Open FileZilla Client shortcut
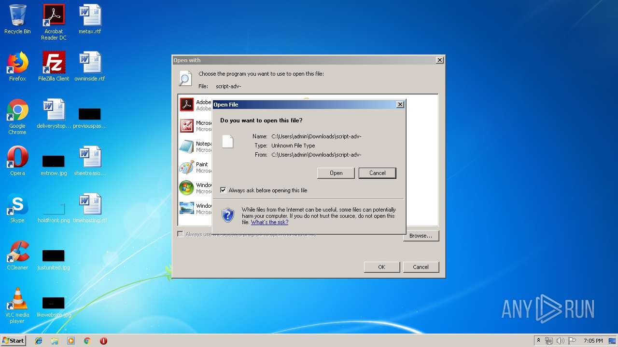This screenshot has width=618, height=347. click(54, 67)
